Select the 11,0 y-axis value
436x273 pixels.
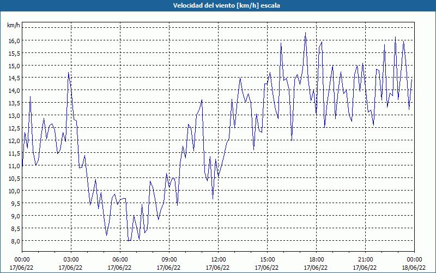[14, 166]
